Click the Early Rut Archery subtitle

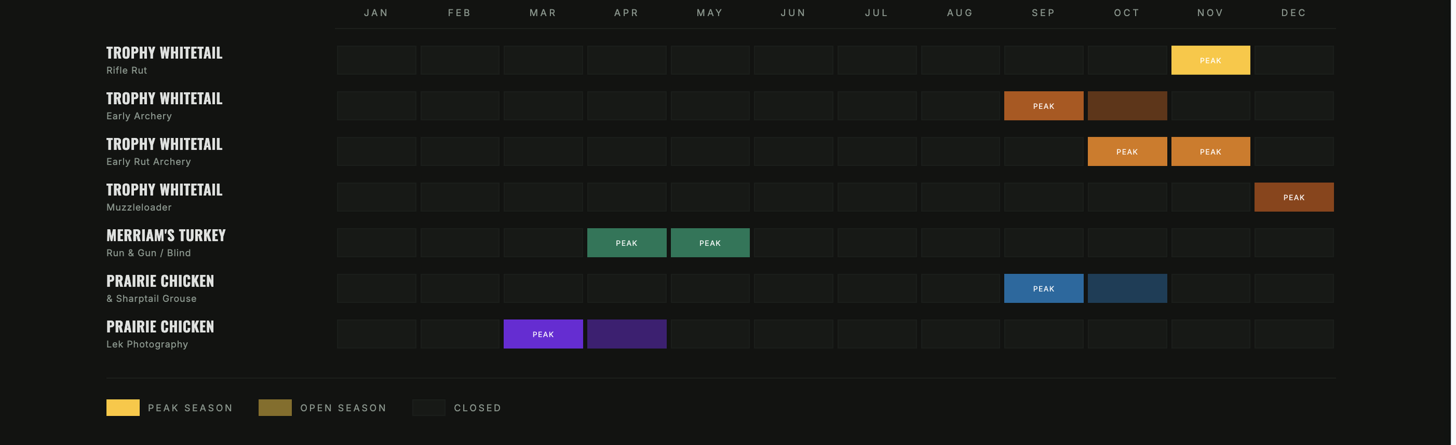tap(149, 162)
